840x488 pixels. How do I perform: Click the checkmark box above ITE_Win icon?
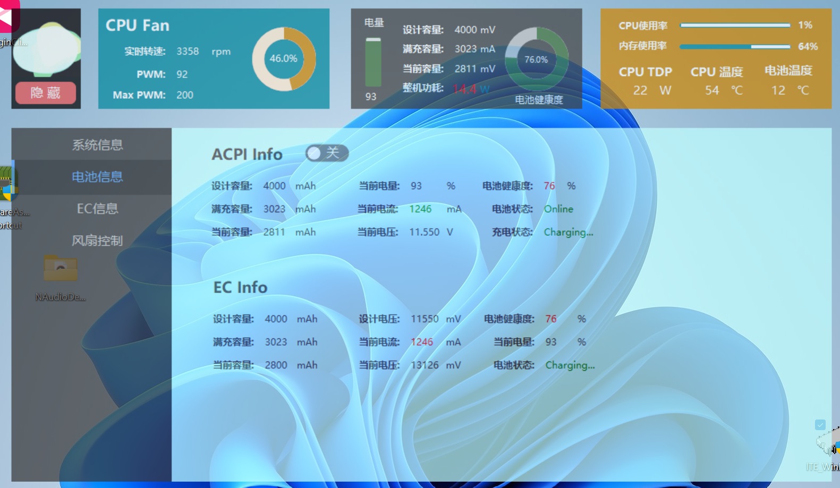pos(820,425)
